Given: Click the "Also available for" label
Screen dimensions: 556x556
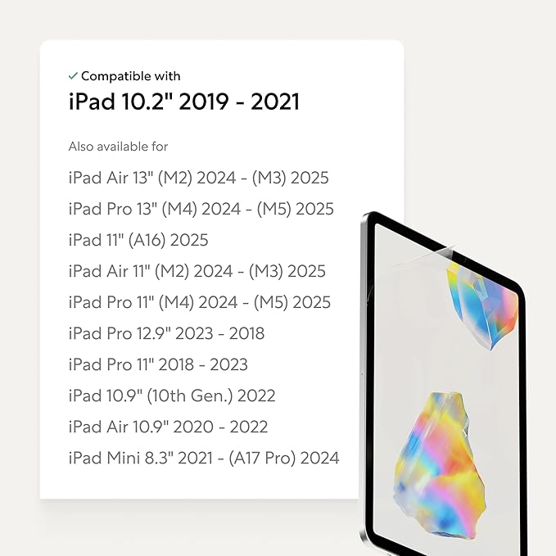Looking at the screenshot, I should [x=118, y=147].
